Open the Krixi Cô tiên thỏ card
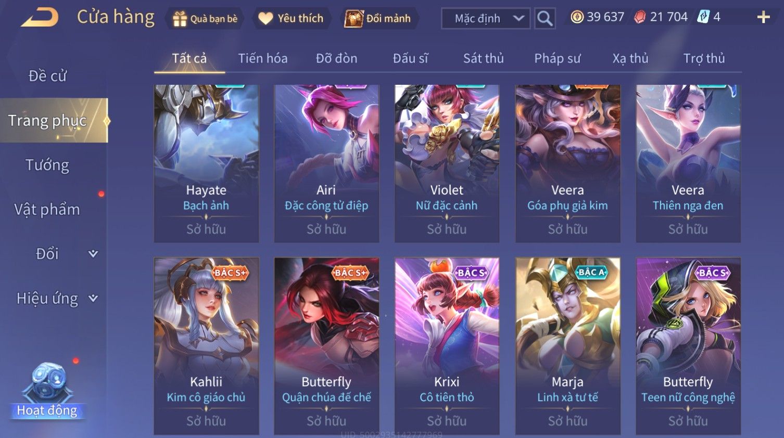Screen dimensions: 784x438 [x=447, y=346]
